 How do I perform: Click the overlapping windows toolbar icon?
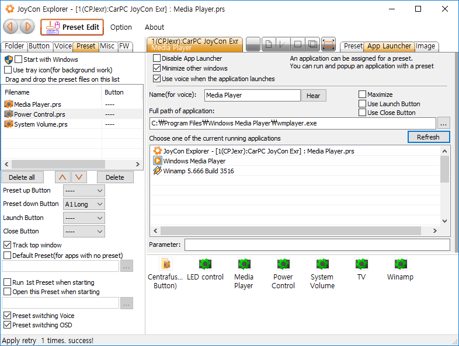[x=312, y=44]
